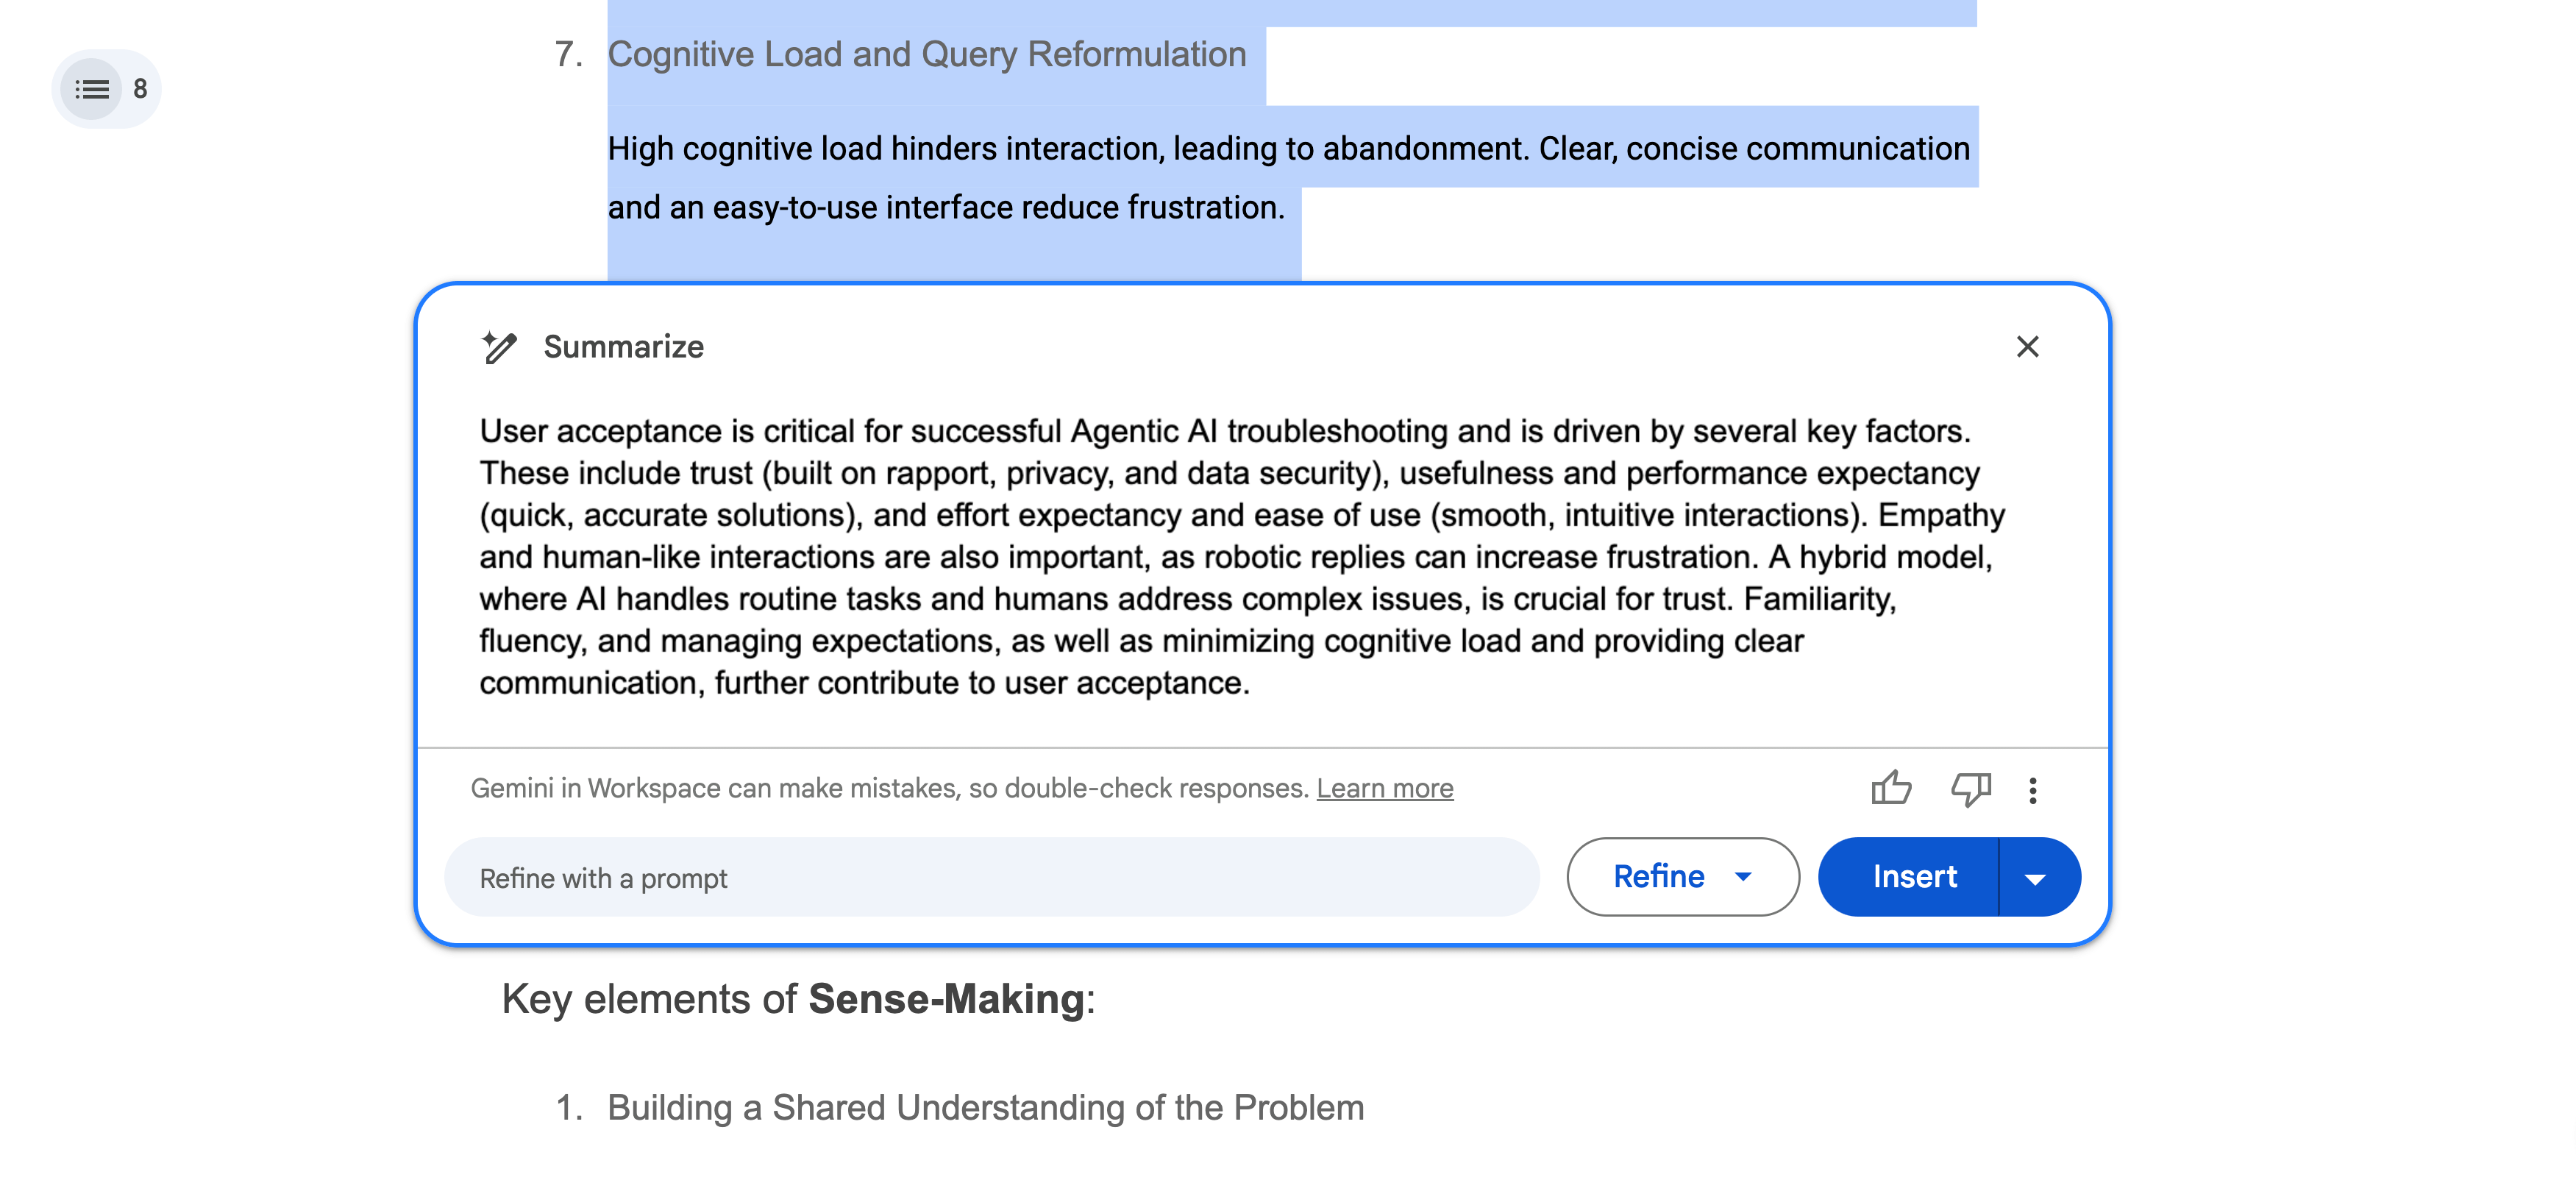Click the Key elements of Sense-Making heading
Viewport: 2576px width, 1180px height.
click(798, 998)
